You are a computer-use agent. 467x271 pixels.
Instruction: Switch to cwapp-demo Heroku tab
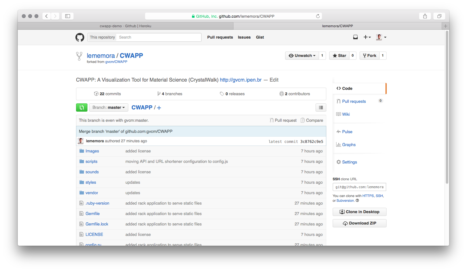(x=125, y=26)
